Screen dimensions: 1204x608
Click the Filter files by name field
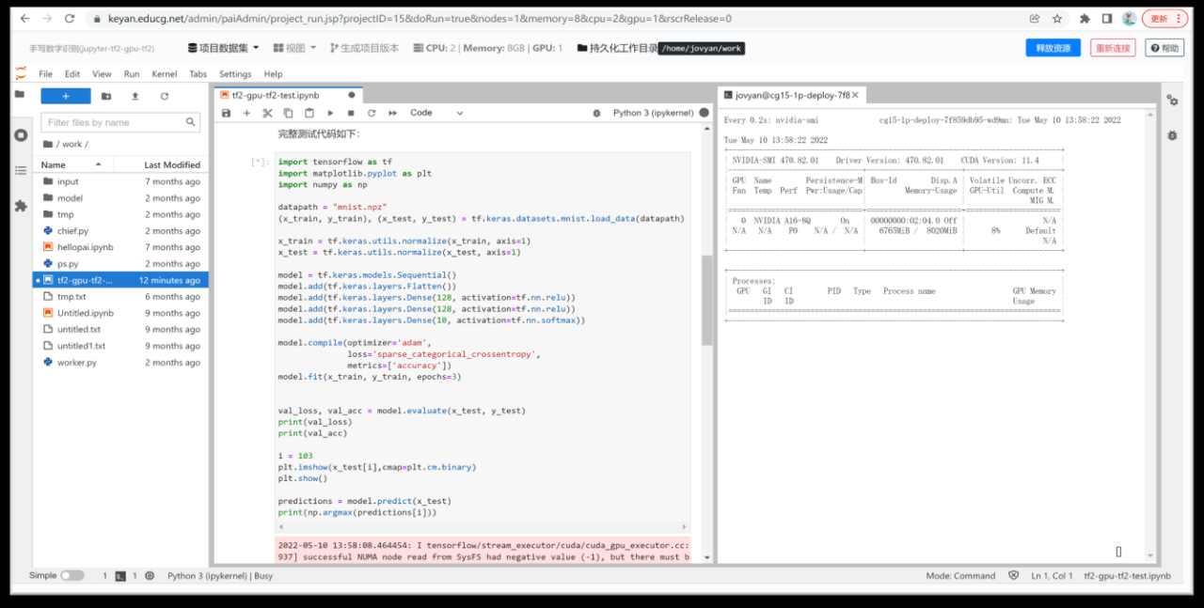pyautogui.click(x=113, y=122)
